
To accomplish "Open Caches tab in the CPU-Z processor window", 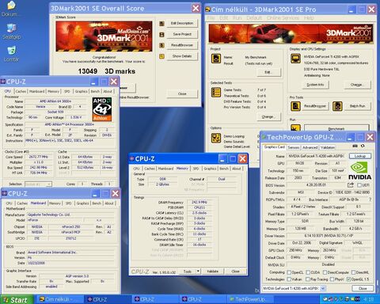I will [x=21, y=91].
